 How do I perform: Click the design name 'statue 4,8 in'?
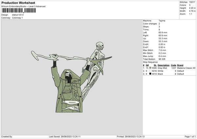coord(18,15)
